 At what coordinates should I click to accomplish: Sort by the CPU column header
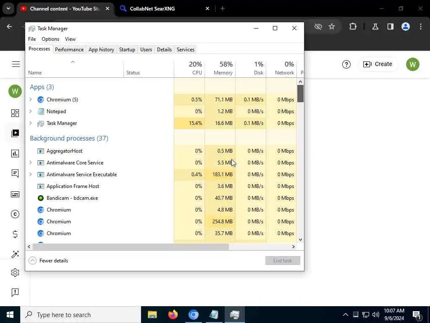click(x=189, y=68)
